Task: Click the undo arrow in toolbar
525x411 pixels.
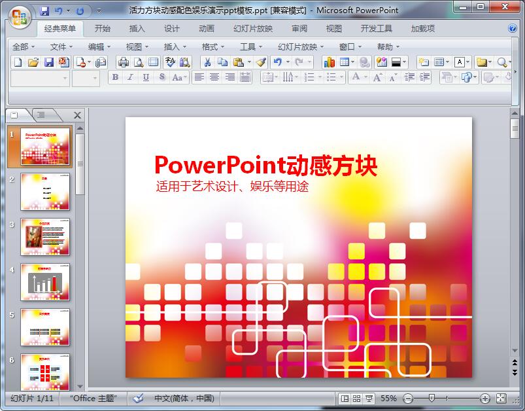Action: pos(278,62)
